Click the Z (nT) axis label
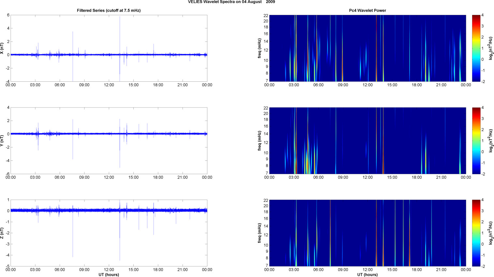 (x=2, y=233)
